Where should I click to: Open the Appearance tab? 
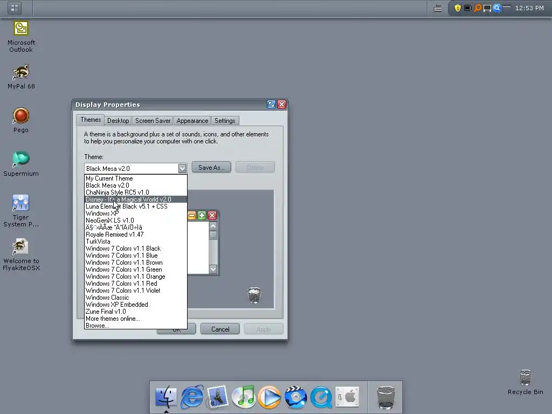click(x=192, y=121)
